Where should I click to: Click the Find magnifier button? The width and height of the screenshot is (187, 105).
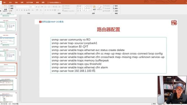pos(115,6)
